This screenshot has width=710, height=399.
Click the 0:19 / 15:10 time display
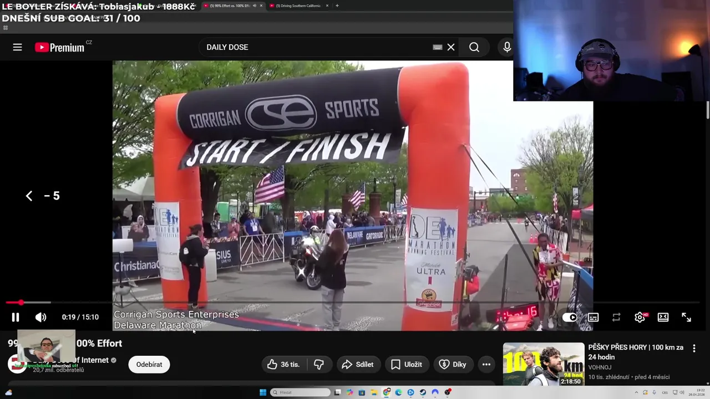[80, 317]
